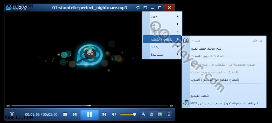Maximize the QQ Player window
This screenshot has height=123, width=272.
pyautogui.click(x=160, y=8)
